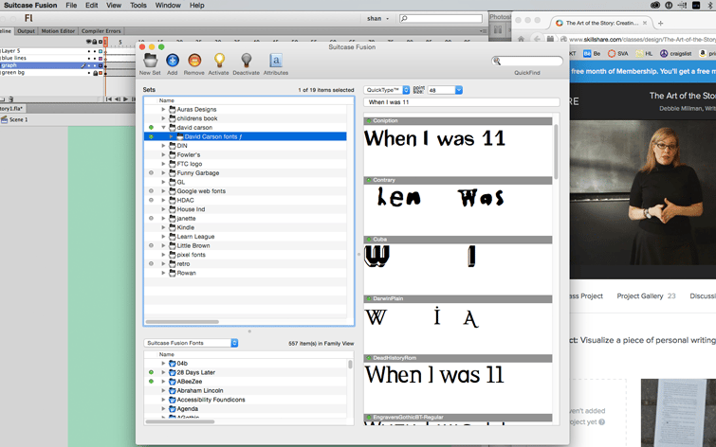Click Flash step back one frame button
This screenshot has height=447, width=716.
(118, 99)
